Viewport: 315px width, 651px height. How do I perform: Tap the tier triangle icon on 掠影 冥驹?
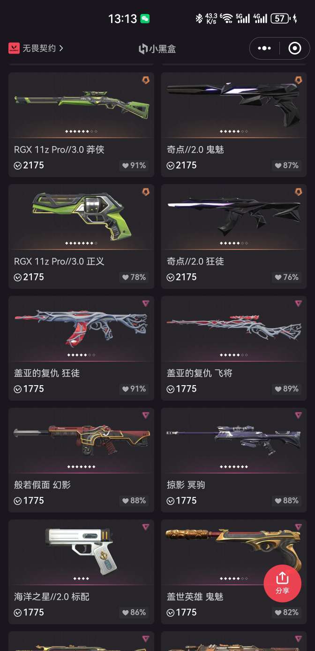(299, 415)
